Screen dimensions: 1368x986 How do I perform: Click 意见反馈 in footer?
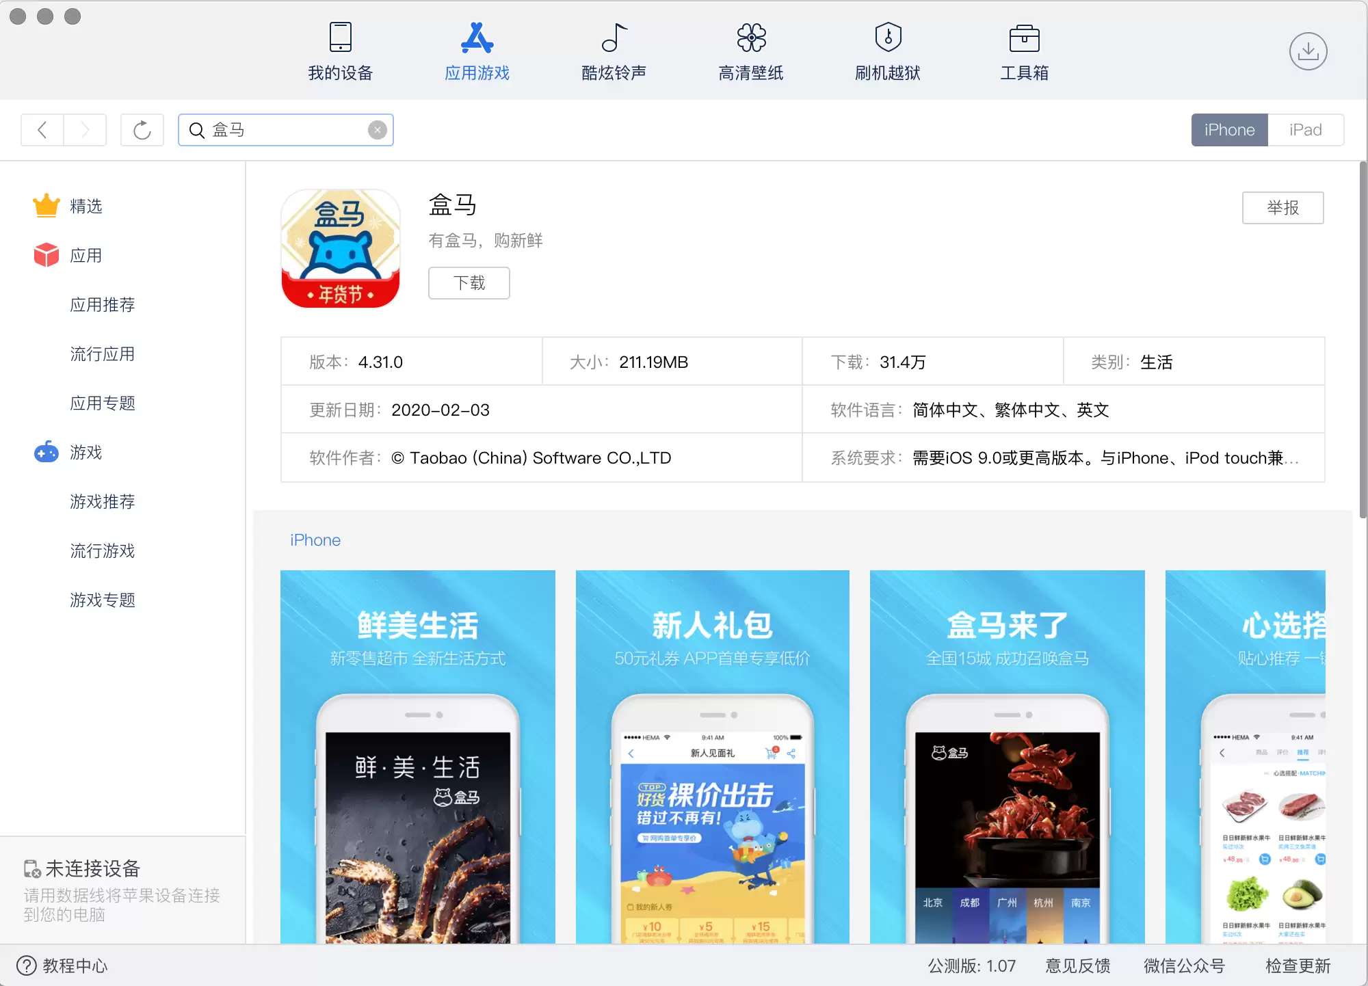click(1078, 965)
